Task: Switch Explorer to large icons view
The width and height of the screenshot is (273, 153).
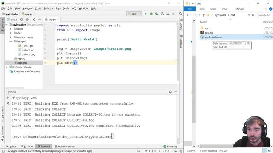Action: point(270,151)
